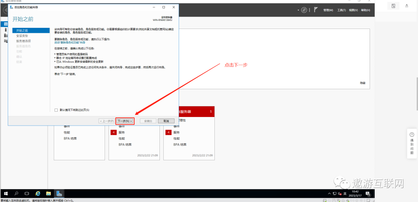Open BPA 结果 in the 所有服务器 tile
The image size is (418, 202).
click(180, 144)
